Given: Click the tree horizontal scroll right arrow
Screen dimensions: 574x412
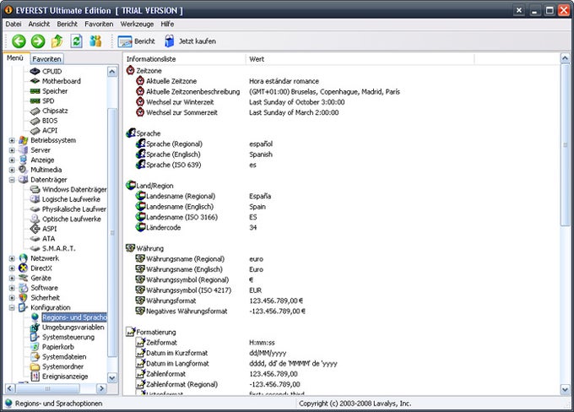Looking at the screenshot, I should coord(101,388).
